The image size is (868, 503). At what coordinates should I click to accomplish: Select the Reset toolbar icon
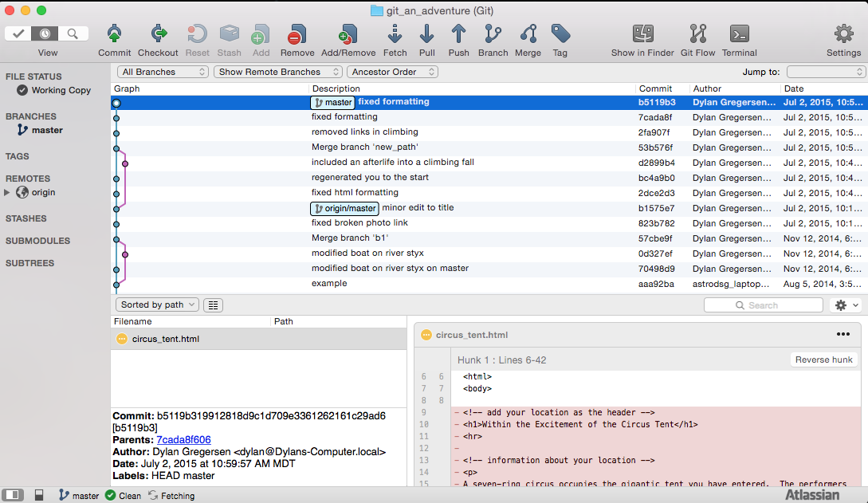(197, 41)
